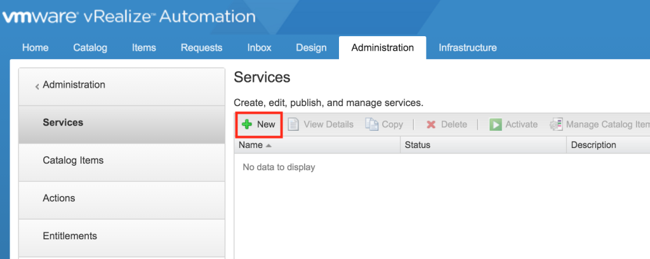Image resolution: width=650 pixels, height=259 pixels.
Task: Select the Administration tab
Action: pyautogui.click(x=382, y=48)
